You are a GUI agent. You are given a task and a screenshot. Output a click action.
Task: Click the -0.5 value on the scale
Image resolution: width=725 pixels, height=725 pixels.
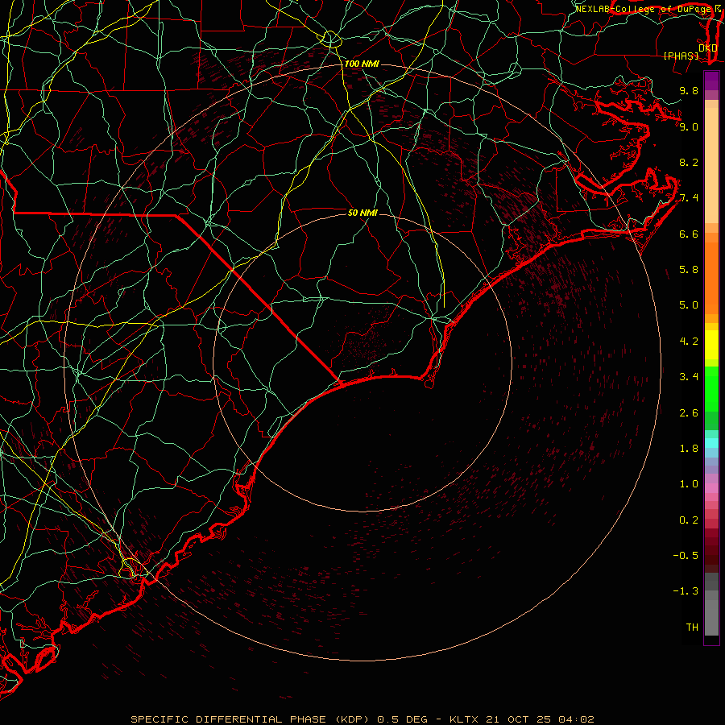686,556
